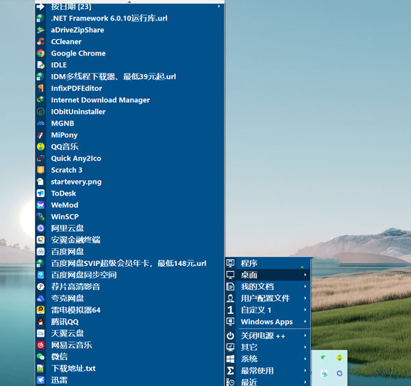411x386 pixels.
Task: Expand the 我的文档 submenu arrow
Action: 306,287
